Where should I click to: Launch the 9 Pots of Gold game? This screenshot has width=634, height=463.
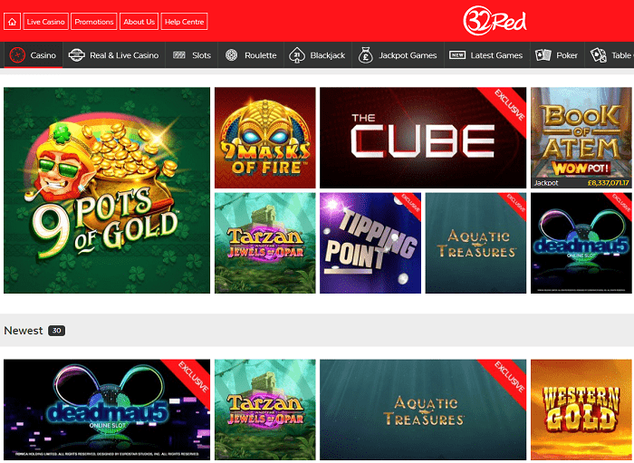[107, 190]
